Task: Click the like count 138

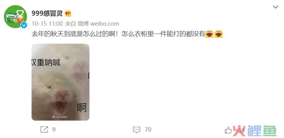Action: point(240,130)
